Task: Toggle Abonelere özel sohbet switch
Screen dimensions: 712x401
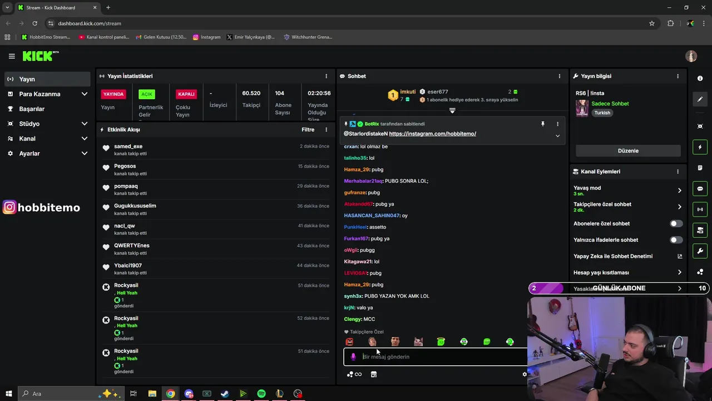Action: (x=676, y=223)
